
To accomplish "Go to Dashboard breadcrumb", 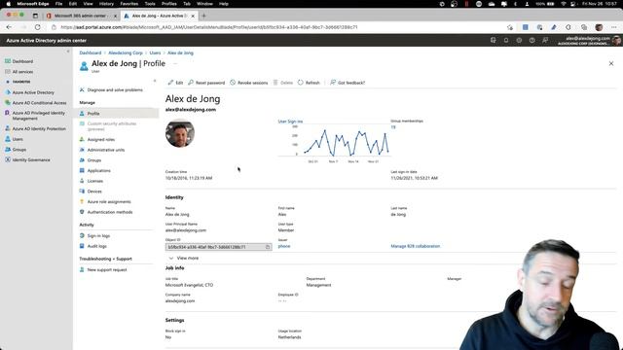I will click(91, 52).
